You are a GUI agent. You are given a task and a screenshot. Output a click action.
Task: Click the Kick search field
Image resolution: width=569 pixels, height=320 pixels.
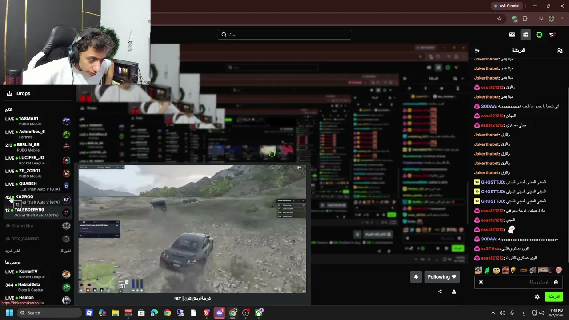click(x=284, y=35)
